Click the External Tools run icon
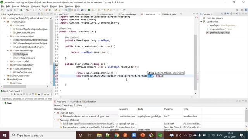The height and width of the screenshot is (139, 248). point(28,10)
